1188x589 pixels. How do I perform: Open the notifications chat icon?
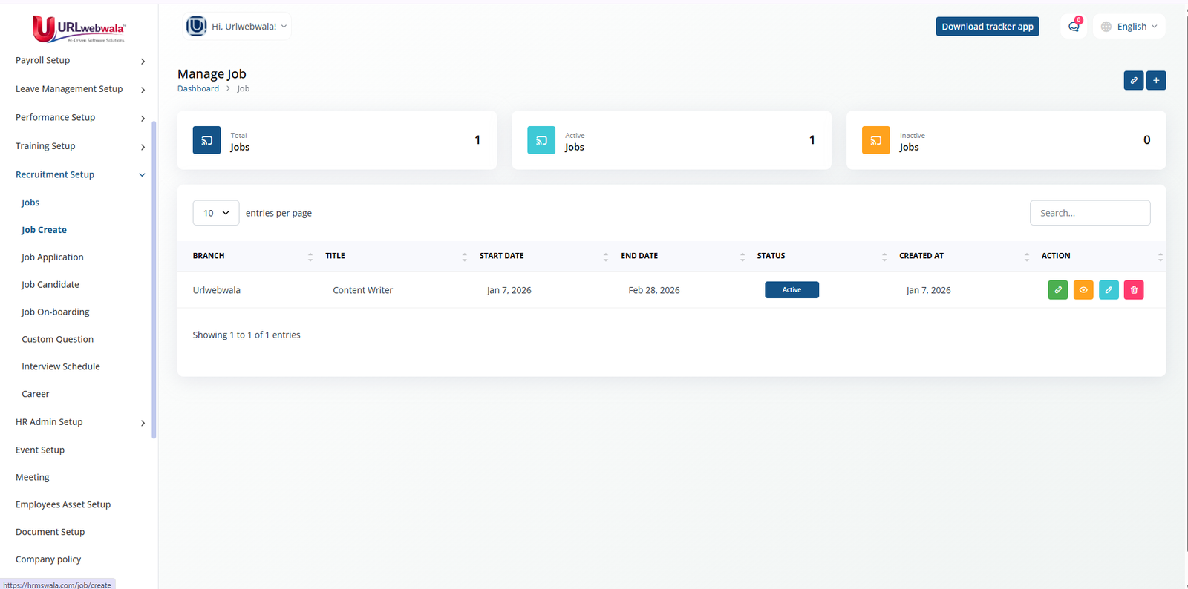pos(1074,27)
